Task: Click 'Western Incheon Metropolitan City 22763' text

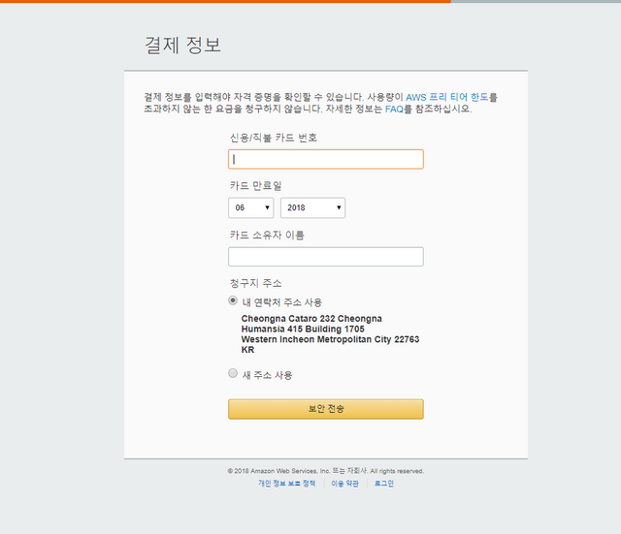Action: (x=330, y=339)
